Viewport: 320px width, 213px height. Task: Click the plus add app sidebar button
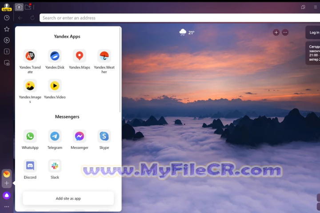tap(7, 183)
